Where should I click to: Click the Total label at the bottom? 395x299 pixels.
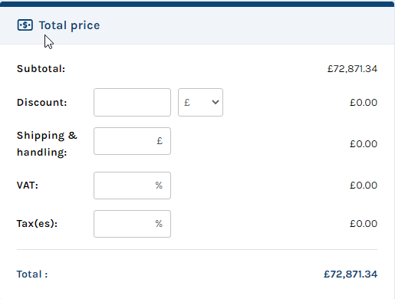[x=32, y=274]
